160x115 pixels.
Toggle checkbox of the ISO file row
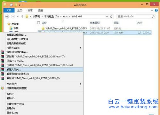tap(40, 32)
